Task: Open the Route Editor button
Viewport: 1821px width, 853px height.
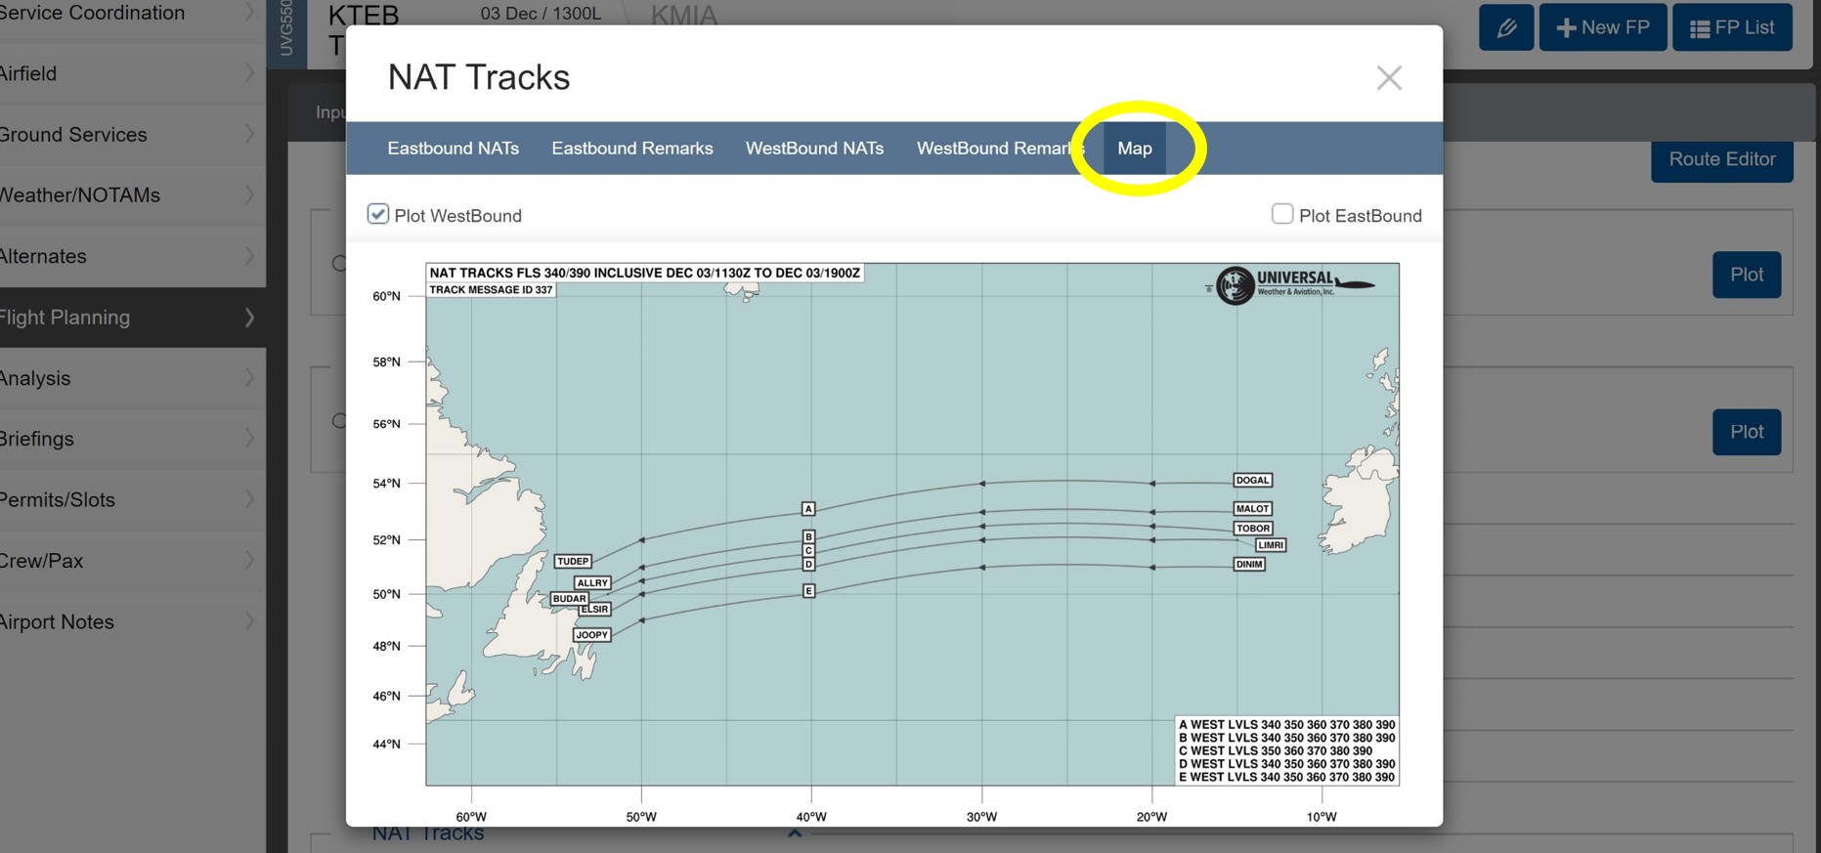Action: (x=1722, y=159)
